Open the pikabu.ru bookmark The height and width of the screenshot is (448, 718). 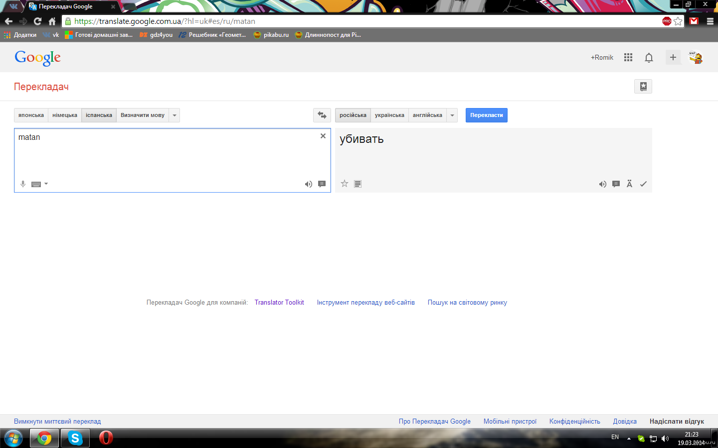[x=271, y=35]
